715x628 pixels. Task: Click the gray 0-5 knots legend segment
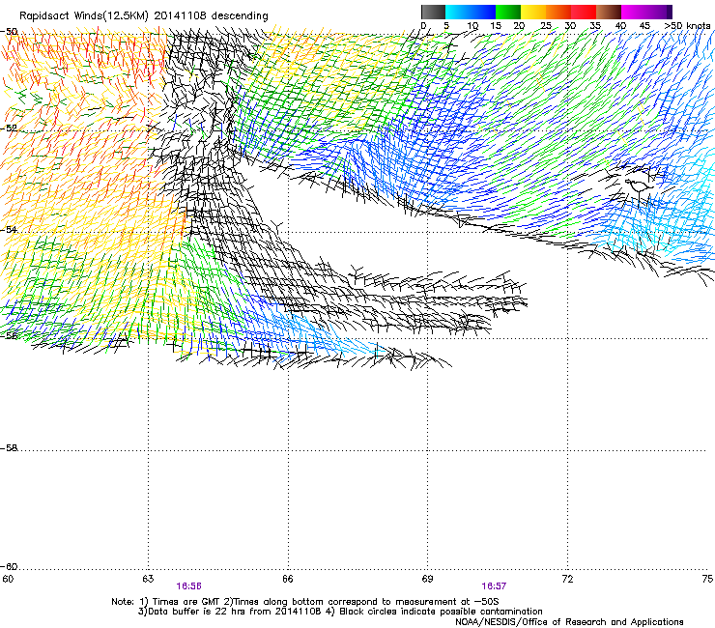[x=433, y=12]
